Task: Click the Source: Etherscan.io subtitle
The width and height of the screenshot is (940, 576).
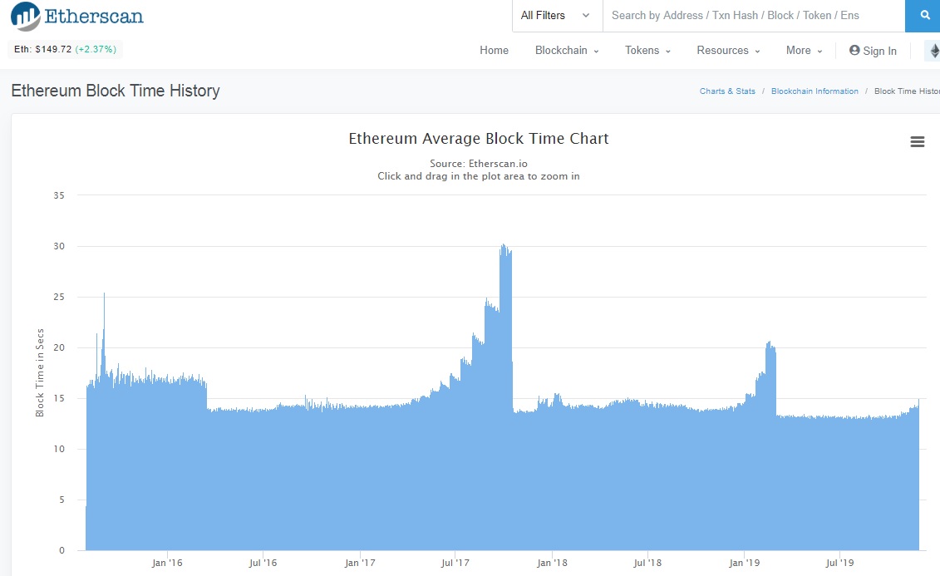Action: (479, 164)
